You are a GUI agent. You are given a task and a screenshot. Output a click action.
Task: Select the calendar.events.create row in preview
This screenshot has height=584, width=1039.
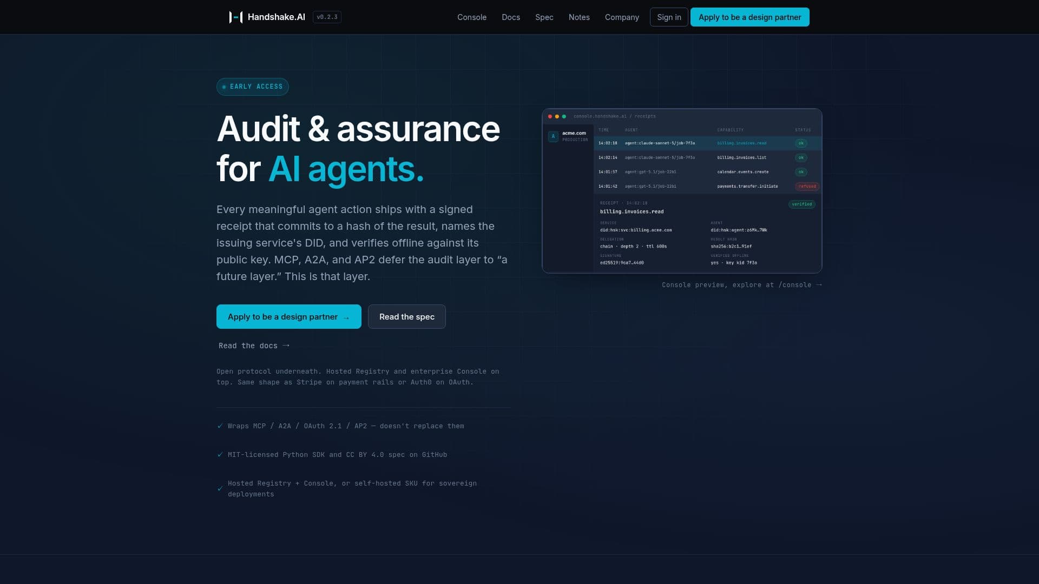708,172
